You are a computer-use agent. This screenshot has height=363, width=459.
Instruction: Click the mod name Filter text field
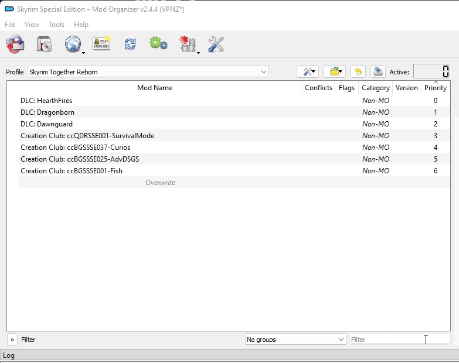pyautogui.click(x=387, y=340)
